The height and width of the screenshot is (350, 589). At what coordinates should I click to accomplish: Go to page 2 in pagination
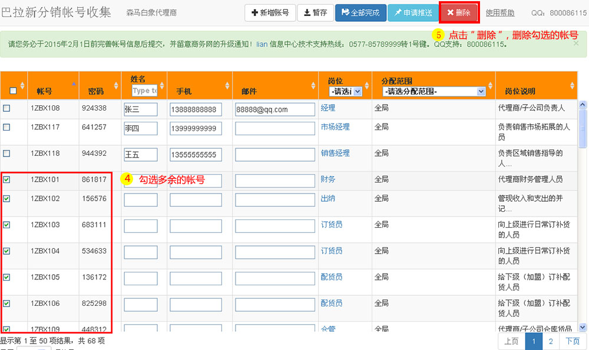[x=551, y=341]
